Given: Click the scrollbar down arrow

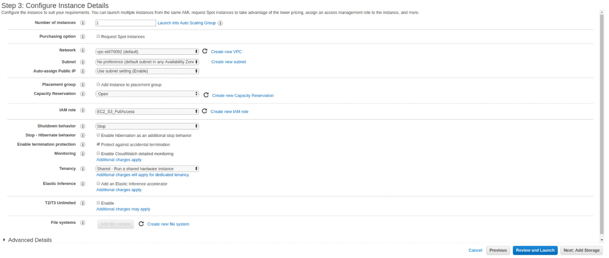Looking at the screenshot, I should pyautogui.click(x=602, y=239).
